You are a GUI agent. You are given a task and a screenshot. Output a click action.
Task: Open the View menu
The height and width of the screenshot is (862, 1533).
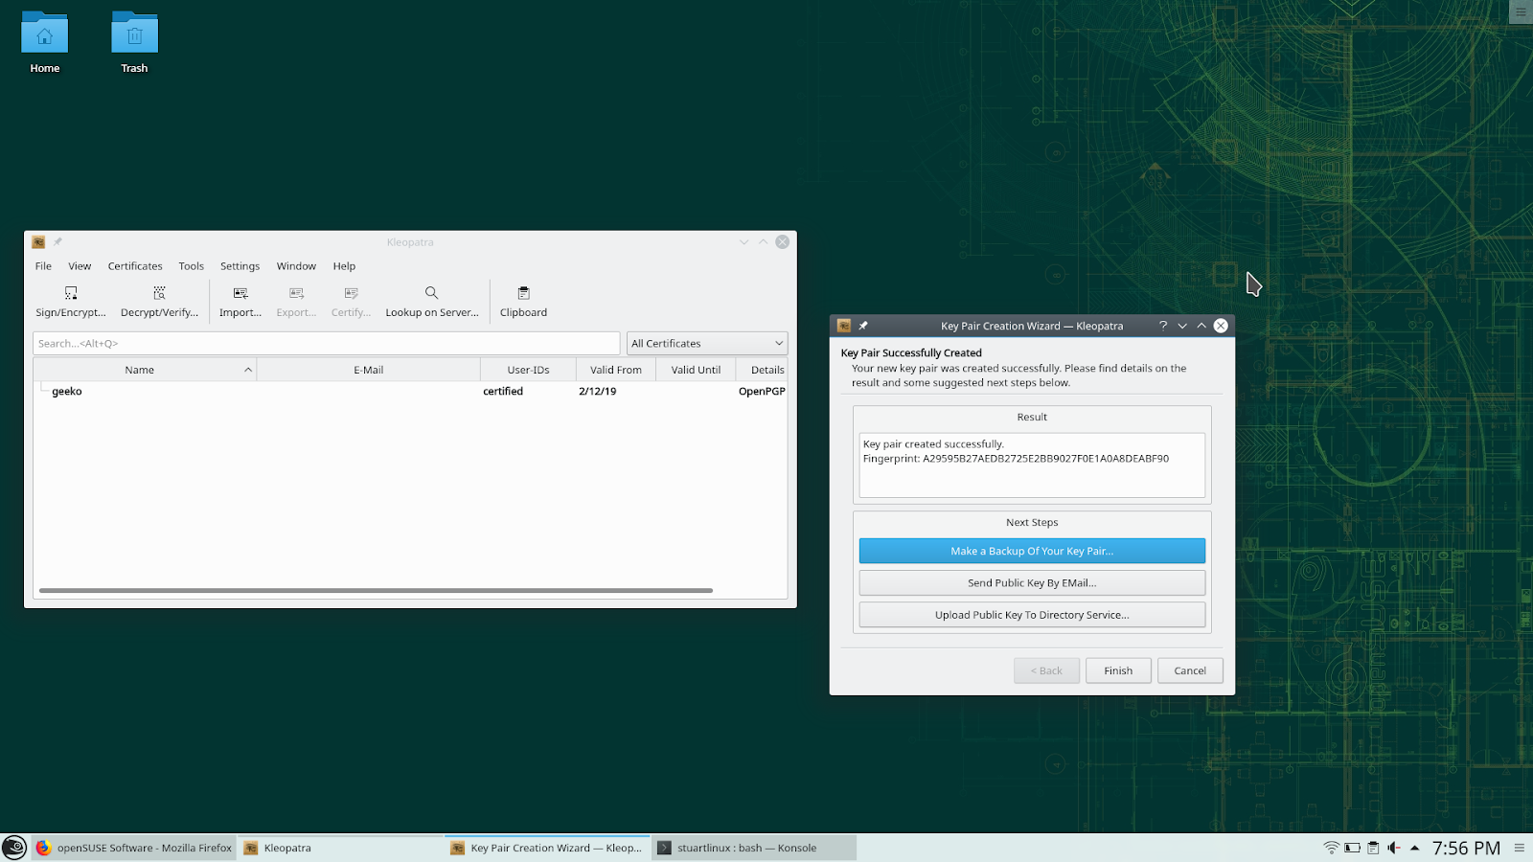[80, 266]
